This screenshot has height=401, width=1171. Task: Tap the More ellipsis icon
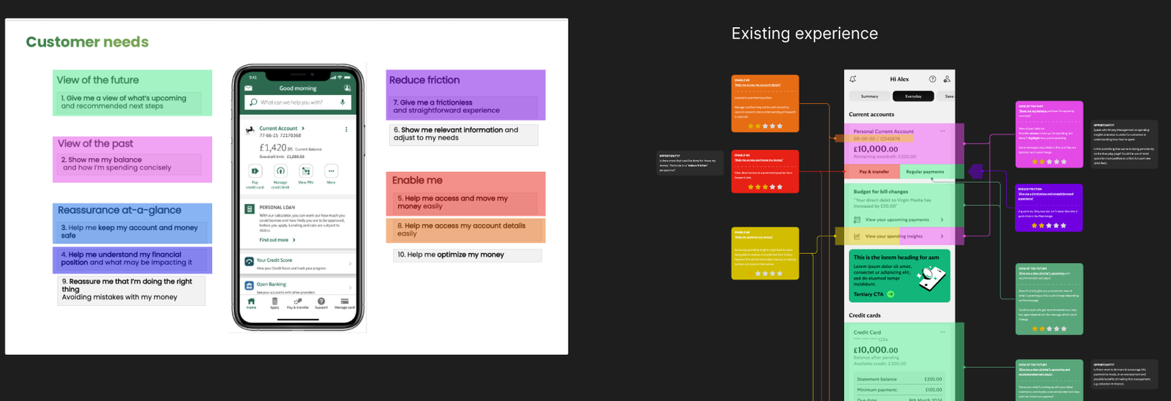coord(331,170)
